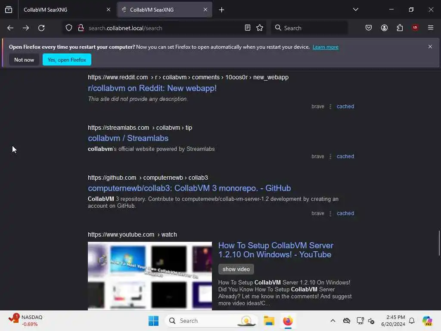This screenshot has height=331, width=441.
Task: Open Firefox account menu
Action: 385,28
